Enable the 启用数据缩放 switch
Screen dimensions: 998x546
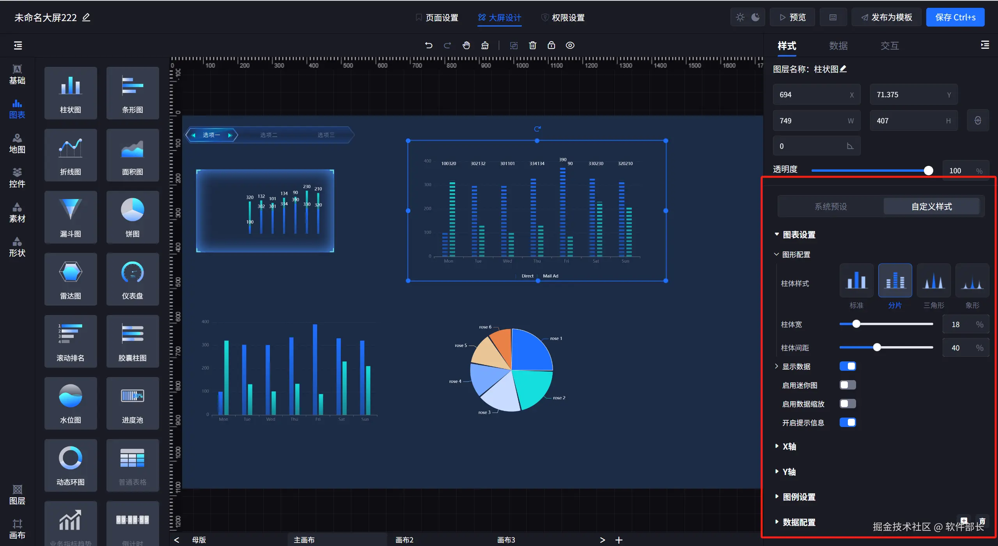(x=847, y=404)
